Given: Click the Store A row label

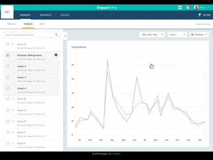Looking at the screenshot, I should [22, 44].
